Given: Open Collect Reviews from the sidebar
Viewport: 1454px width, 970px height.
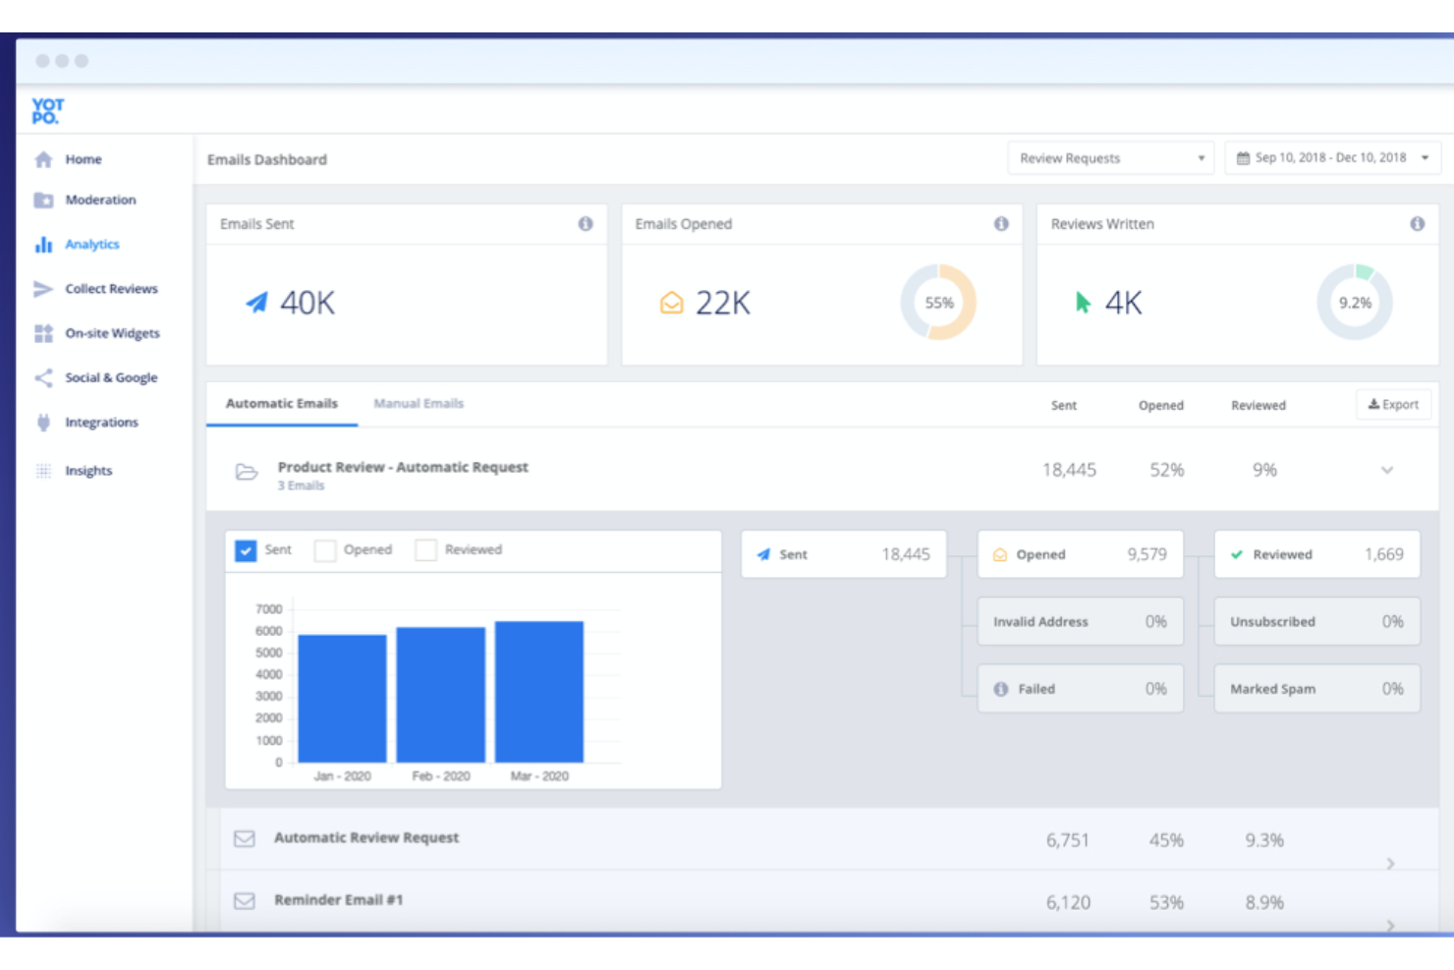Looking at the screenshot, I should pyautogui.click(x=110, y=288).
